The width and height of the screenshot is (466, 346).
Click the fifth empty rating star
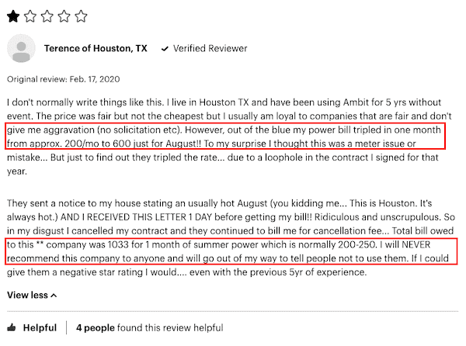pyautogui.click(x=81, y=16)
